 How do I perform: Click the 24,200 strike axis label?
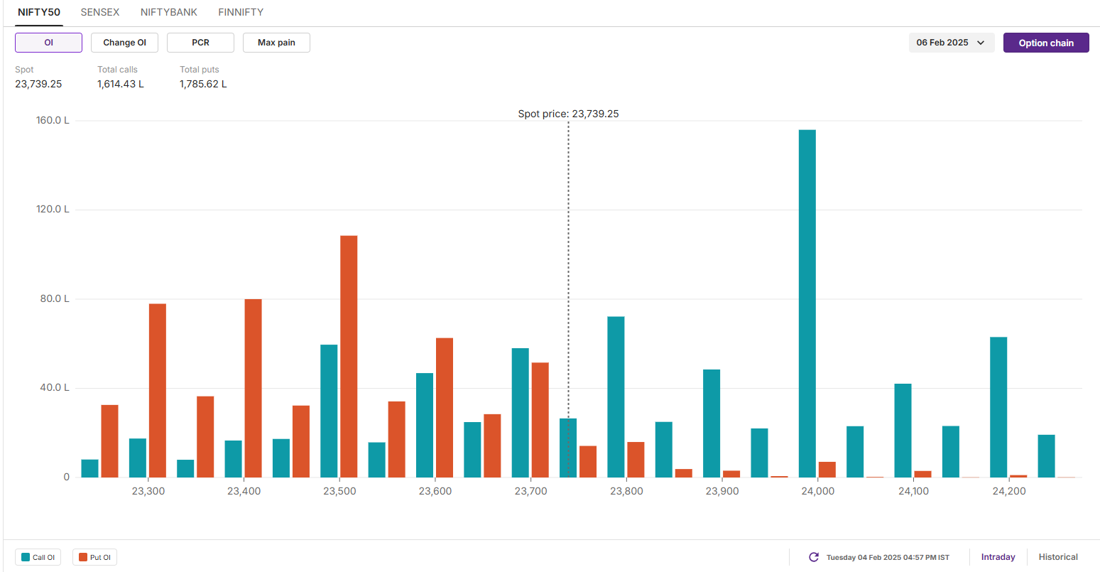click(1008, 491)
